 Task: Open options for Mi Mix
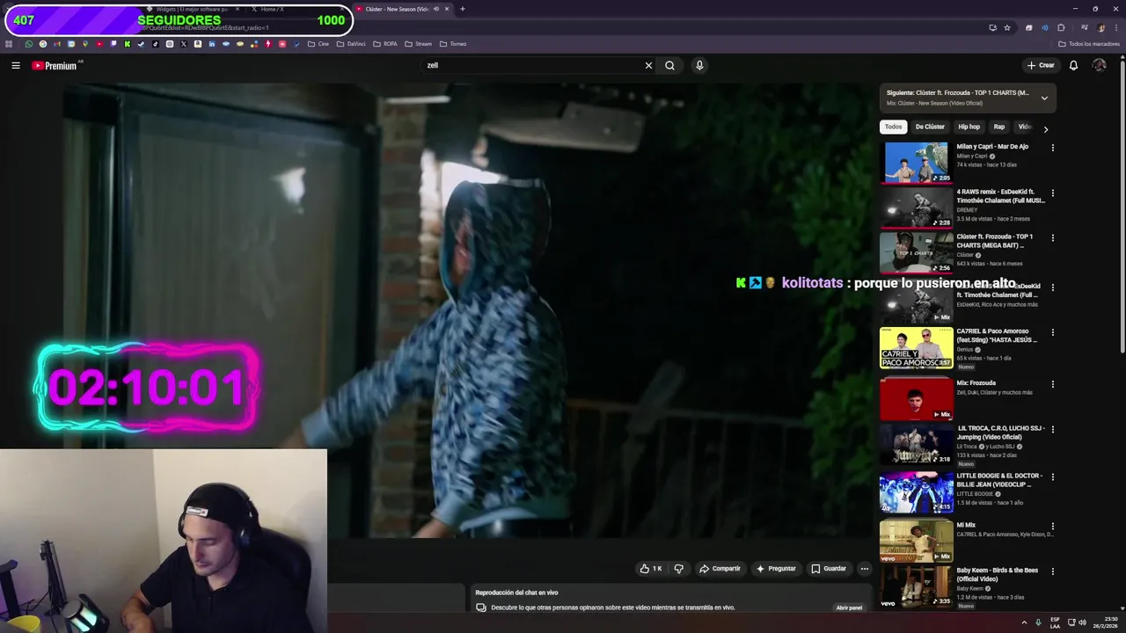click(1052, 526)
